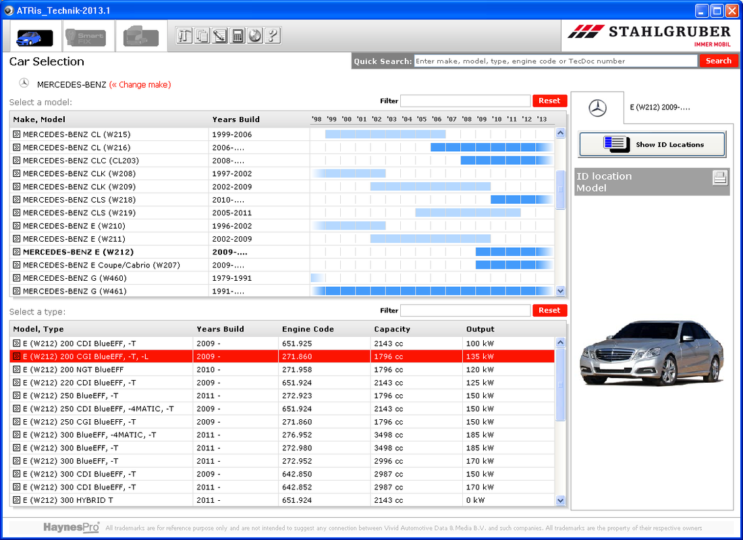Click arrow icon of 300 BlueEFF, -4MATIC, -T row
The width and height of the screenshot is (743, 540).
[17, 434]
